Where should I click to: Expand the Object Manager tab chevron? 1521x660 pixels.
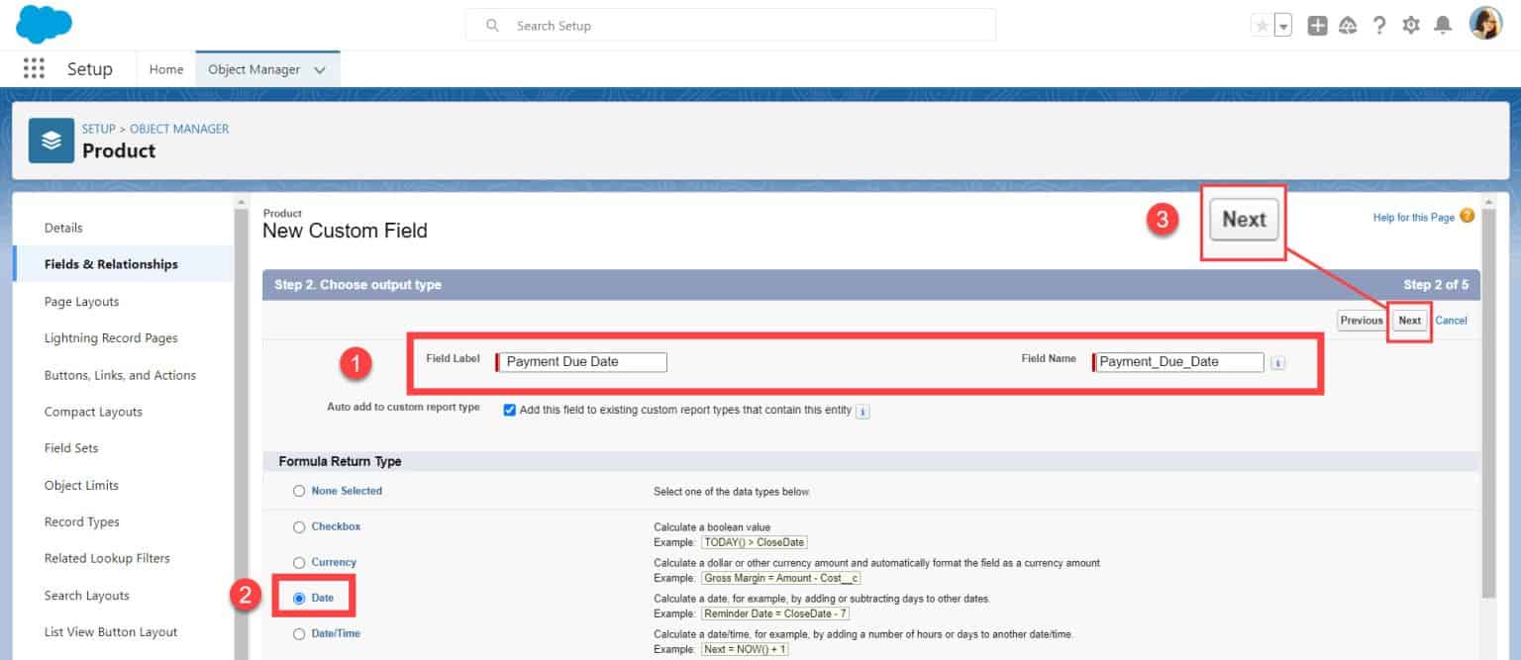coord(319,70)
